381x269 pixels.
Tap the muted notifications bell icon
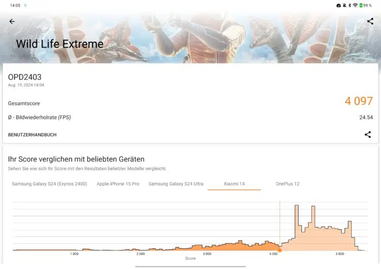pos(345,5)
